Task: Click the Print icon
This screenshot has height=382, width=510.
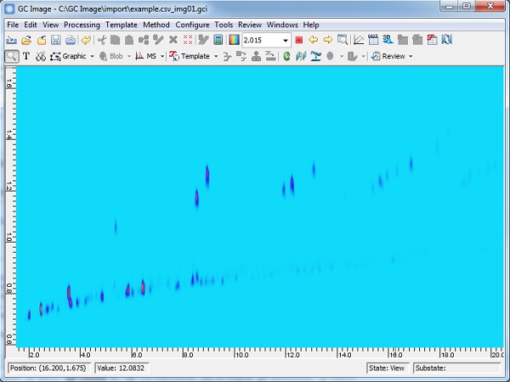Action: pos(71,40)
